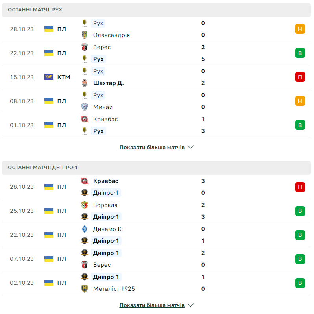Viewport: 314px width, 314px height.
Task: Expand more matches chevron under Дніпро-1
Action: pyautogui.click(x=191, y=305)
